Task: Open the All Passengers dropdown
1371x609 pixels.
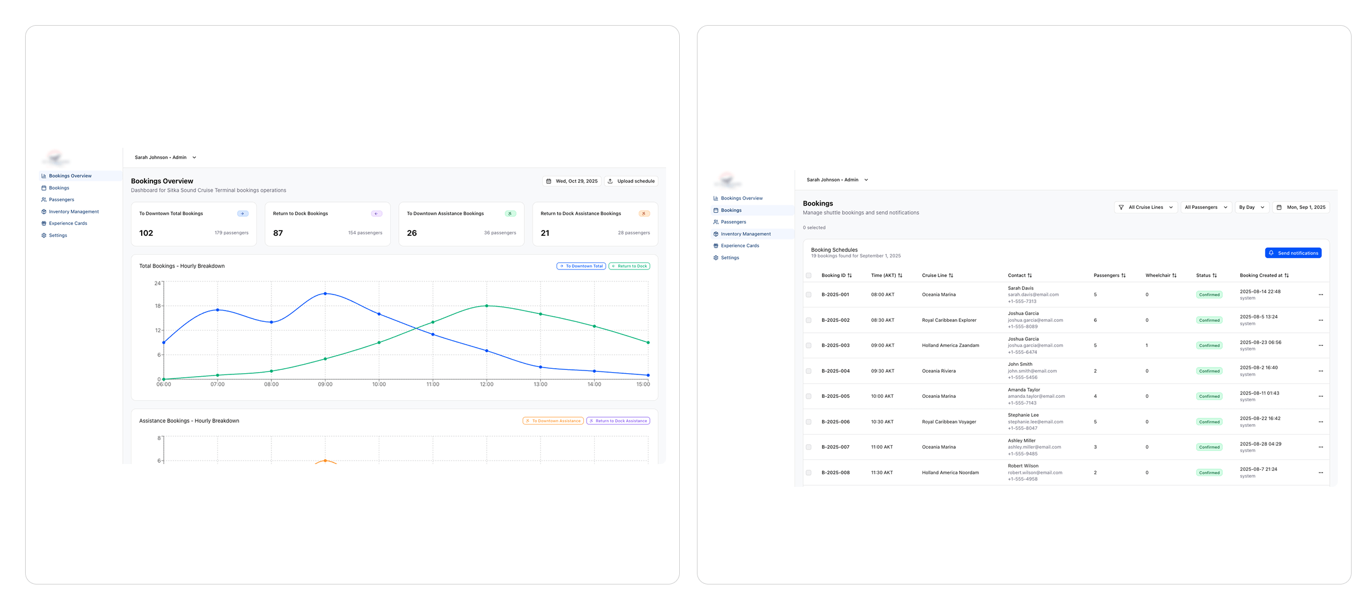Action: click(1206, 207)
